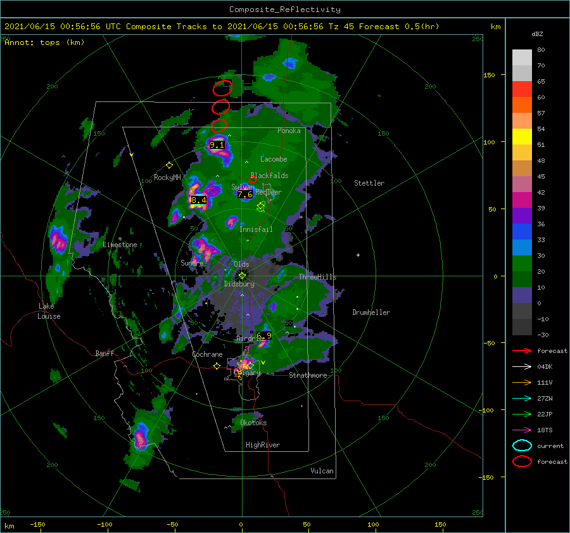This screenshot has height=533, width=570.
Task: Click the HighRiver town label
Action: (263, 445)
